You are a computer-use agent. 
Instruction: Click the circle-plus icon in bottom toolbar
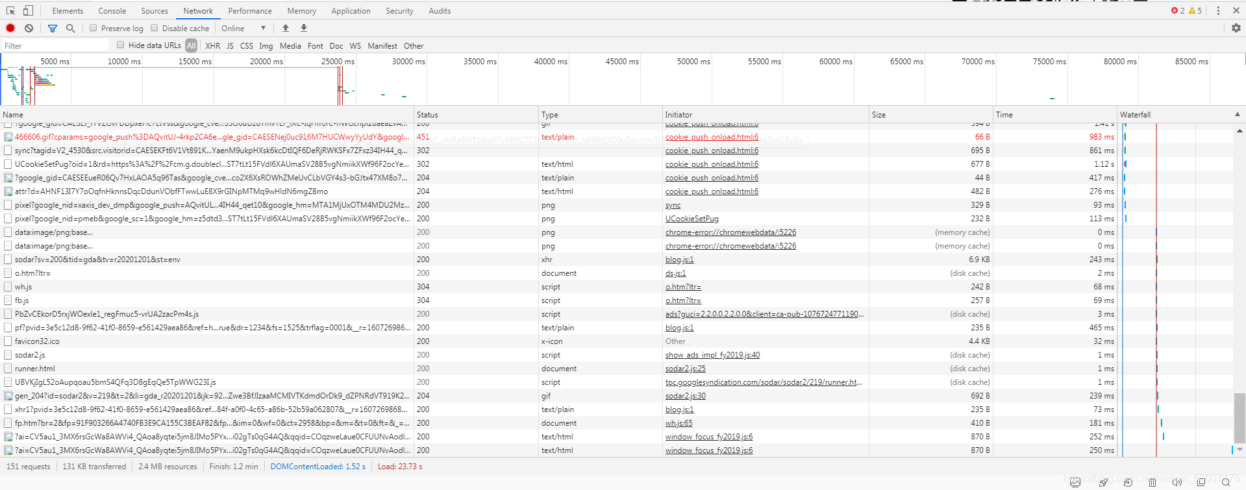coord(1128,482)
